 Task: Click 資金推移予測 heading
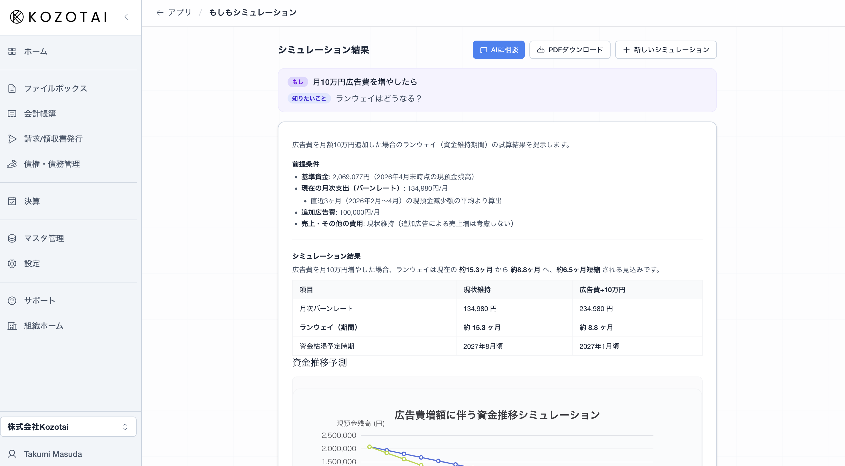[x=319, y=363]
